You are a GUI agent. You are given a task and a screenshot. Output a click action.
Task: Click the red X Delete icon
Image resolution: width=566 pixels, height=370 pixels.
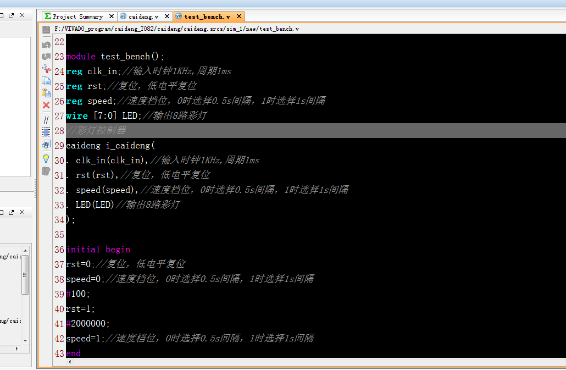(x=46, y=105)
